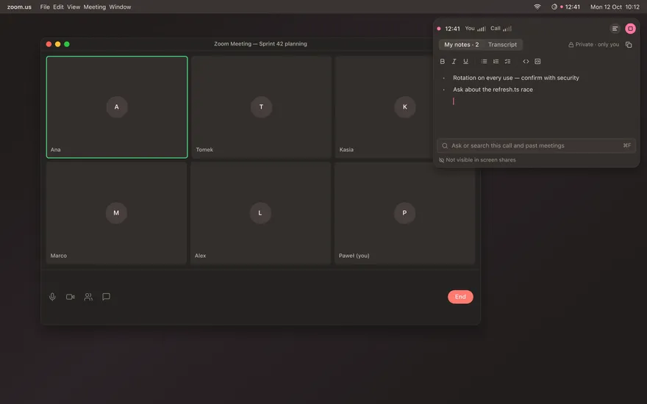
Task: Open the File menu
Action: pyautogui.click(x=45, y=7)
